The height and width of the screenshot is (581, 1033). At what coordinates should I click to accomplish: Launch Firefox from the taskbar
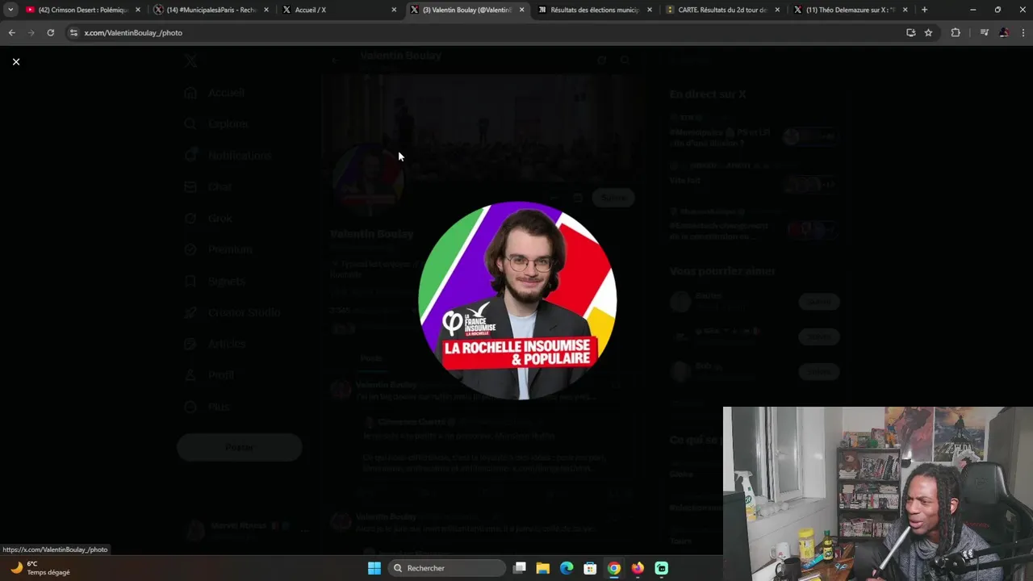click(x=638, y=568)
